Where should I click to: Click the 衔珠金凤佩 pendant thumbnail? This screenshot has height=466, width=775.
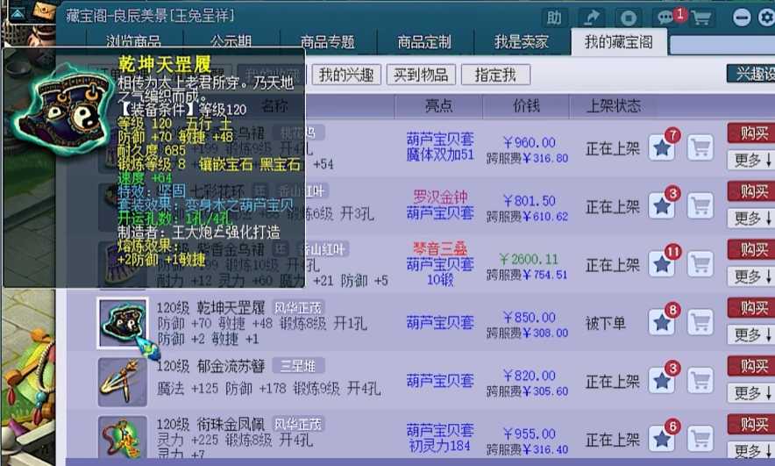(122, 437)
